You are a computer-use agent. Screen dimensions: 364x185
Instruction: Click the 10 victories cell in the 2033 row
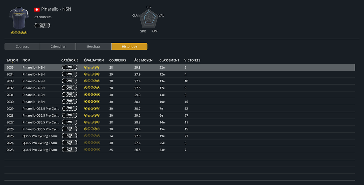pos(186,81)
